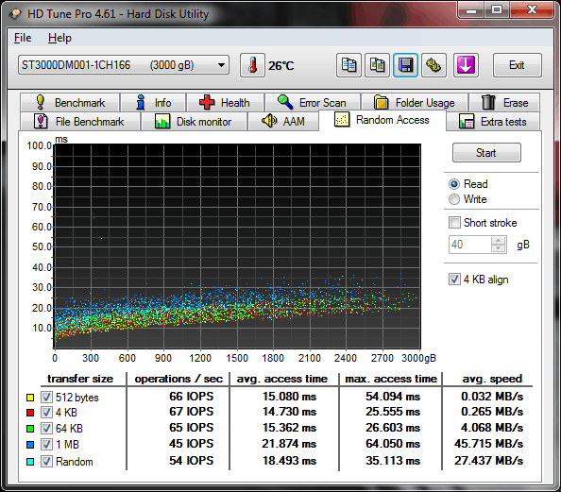561x492 pixels.
Task: Click the yellow 512 bytes color swatch
Action: [30, 398]
